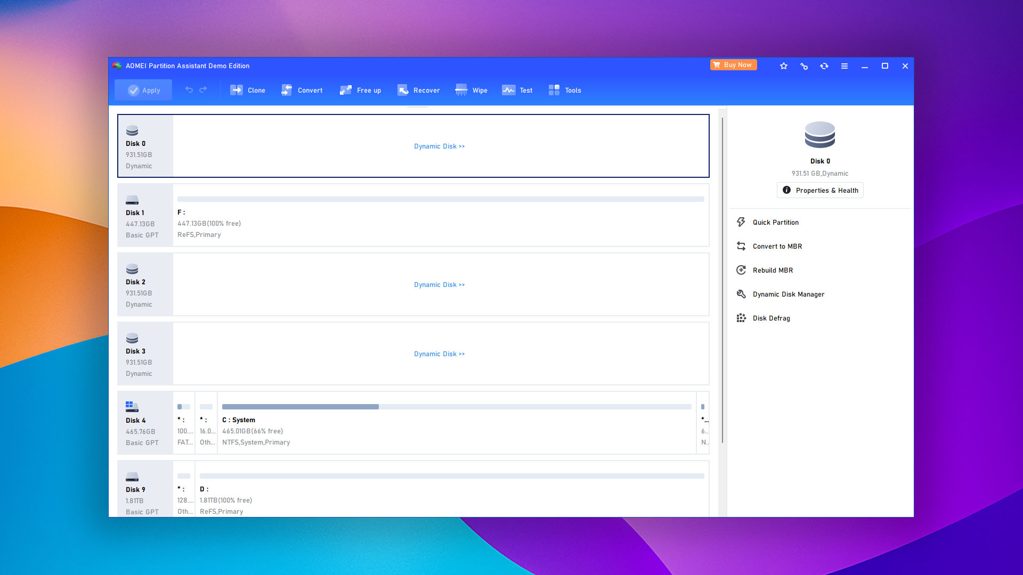This screenshot has height=575, width=1023.
Task: Click the star favorites icon in title bar
Action: point(784,66)
